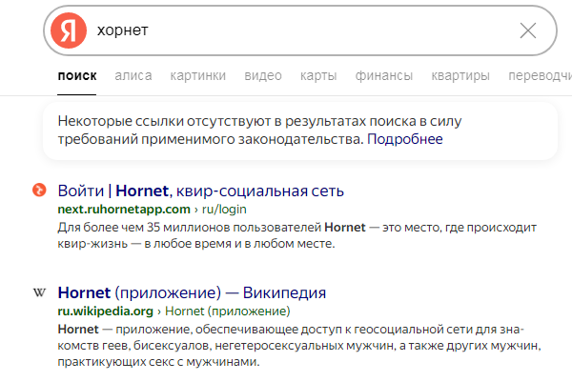Go to the карты tab
The height and width of the screenshot is (382, 572).
tap(318, 76)
